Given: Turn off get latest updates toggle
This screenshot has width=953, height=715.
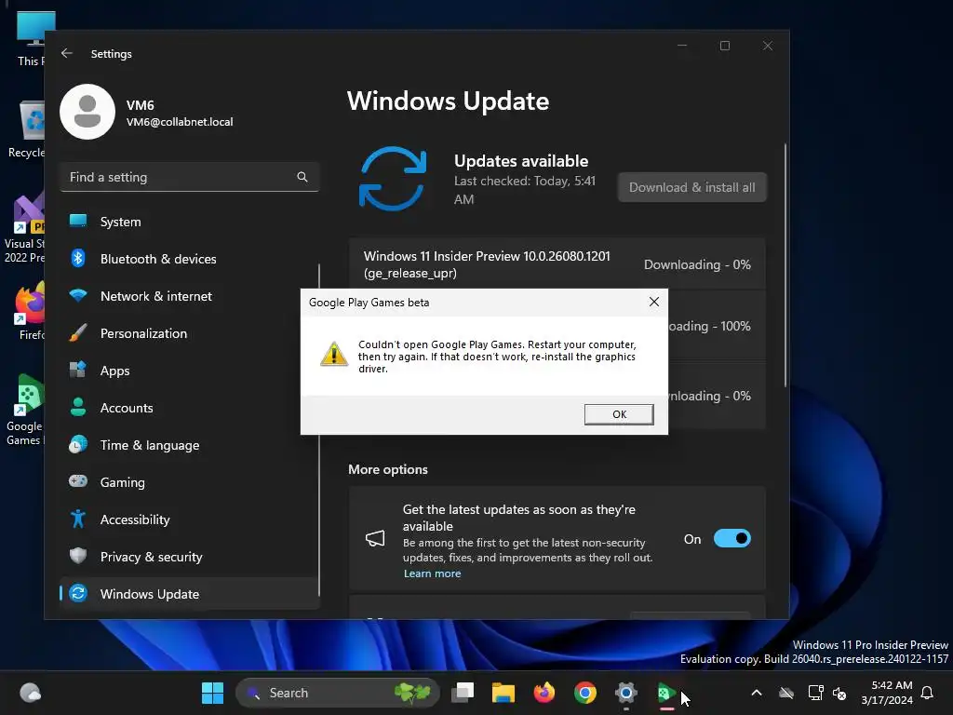Looking at the screenshot, I should point(732,539).
